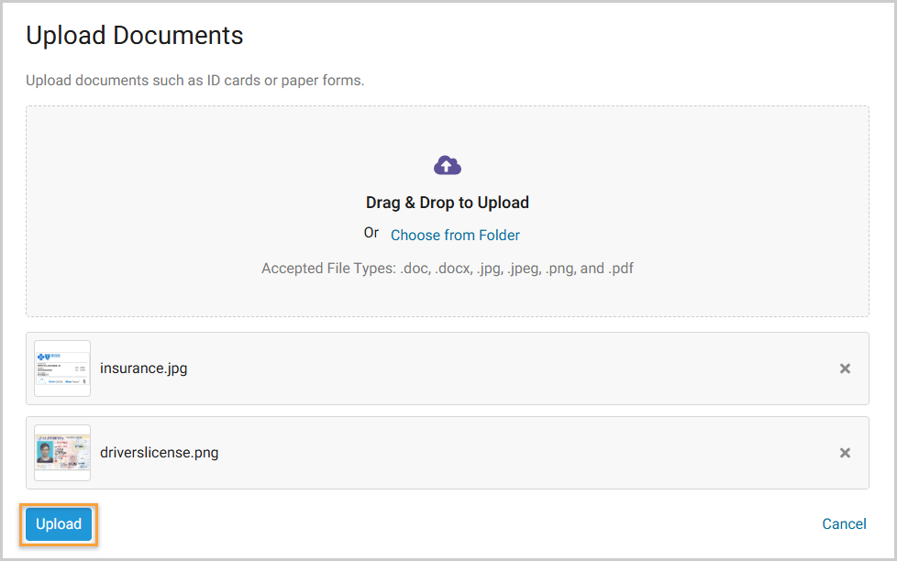Open the insurance.jpg thumbnail preview

point(62,368)
